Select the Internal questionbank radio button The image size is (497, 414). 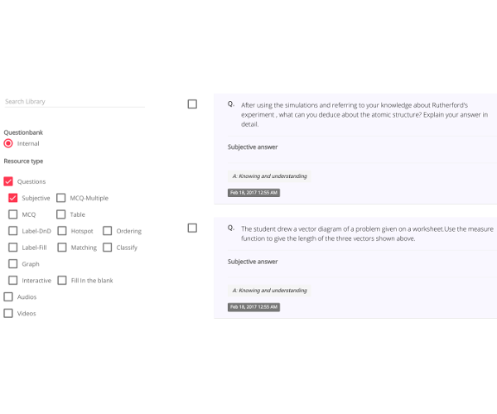[x=8, y=143]
